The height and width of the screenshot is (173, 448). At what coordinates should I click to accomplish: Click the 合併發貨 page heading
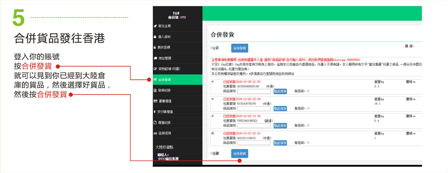(x=222, y=35)
